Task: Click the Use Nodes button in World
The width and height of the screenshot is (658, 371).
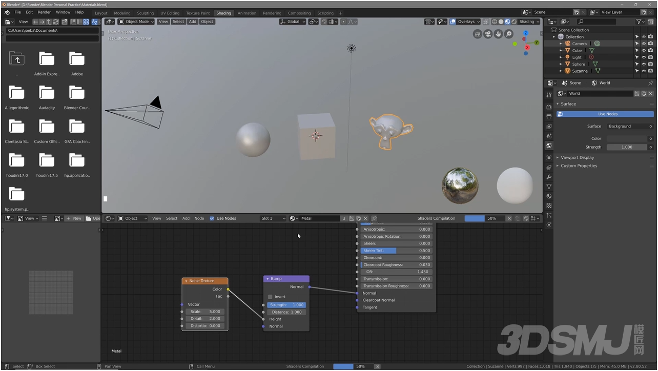Action: (605, 114)
